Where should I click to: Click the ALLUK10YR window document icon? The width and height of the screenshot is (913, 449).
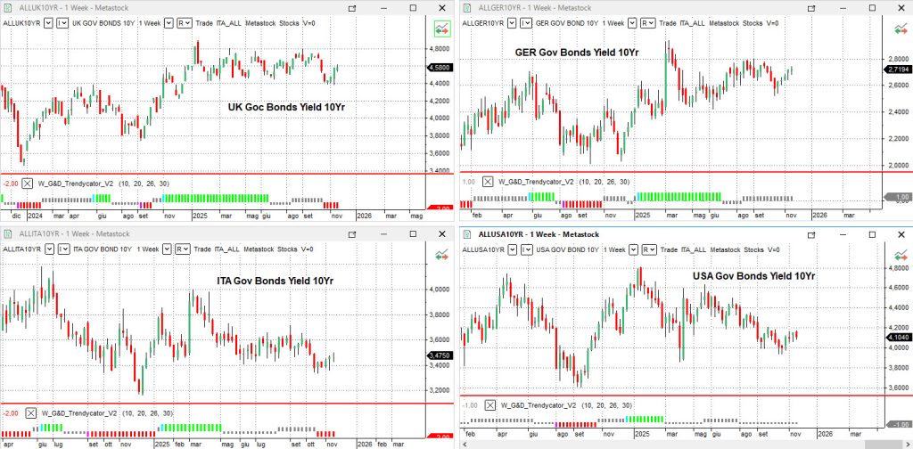click(8, 7)
